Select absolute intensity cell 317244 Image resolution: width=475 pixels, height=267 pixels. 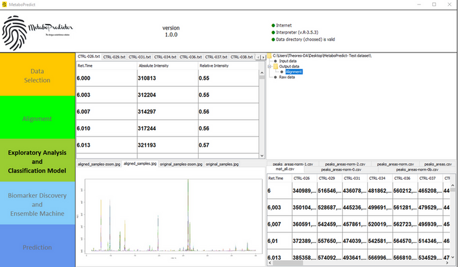[168, 129]
